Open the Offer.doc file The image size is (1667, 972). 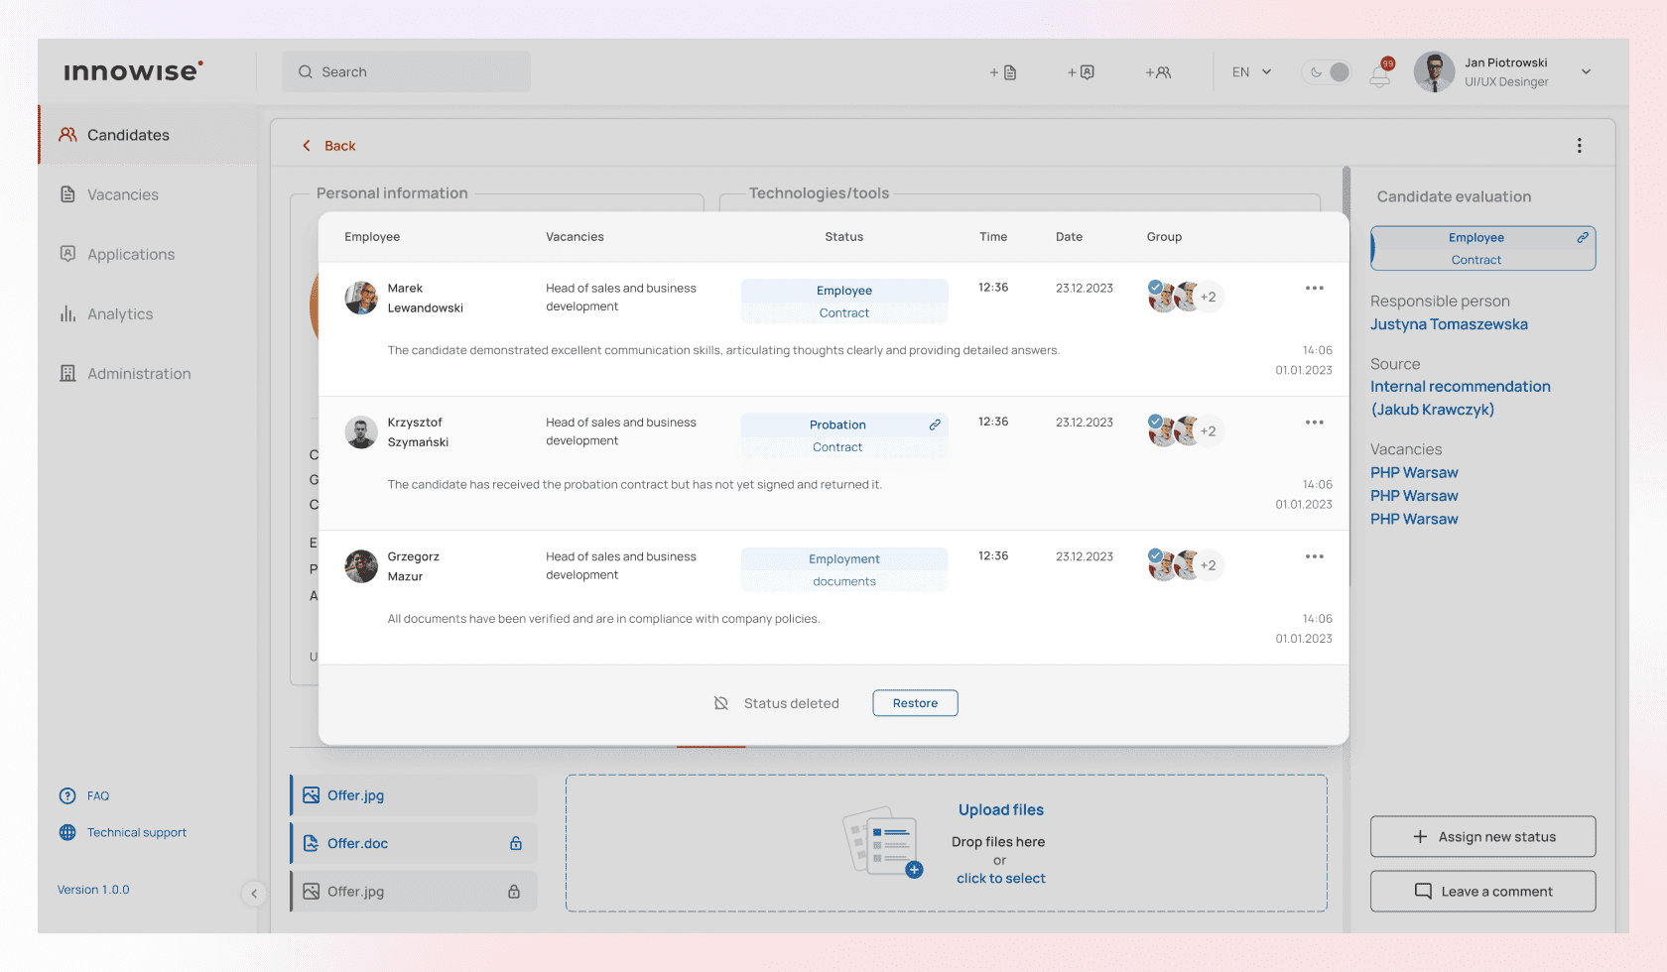pyautogui.click(x=414, y=843)
